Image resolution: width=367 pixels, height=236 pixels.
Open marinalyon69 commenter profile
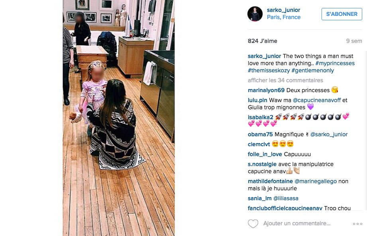click(266, 90)
